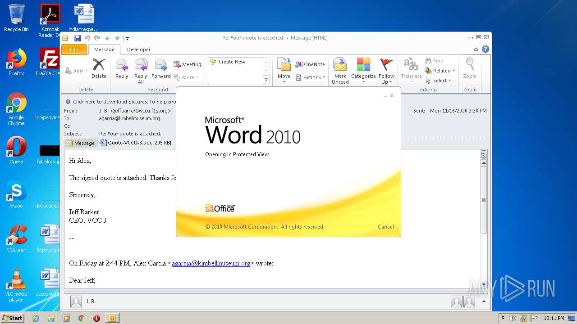
Task: Click the Forward message icon
Action: click(161, 69)
